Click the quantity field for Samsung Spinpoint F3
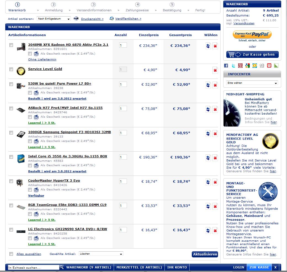This screenshot has height=272, width=287. tap(123, 133)
